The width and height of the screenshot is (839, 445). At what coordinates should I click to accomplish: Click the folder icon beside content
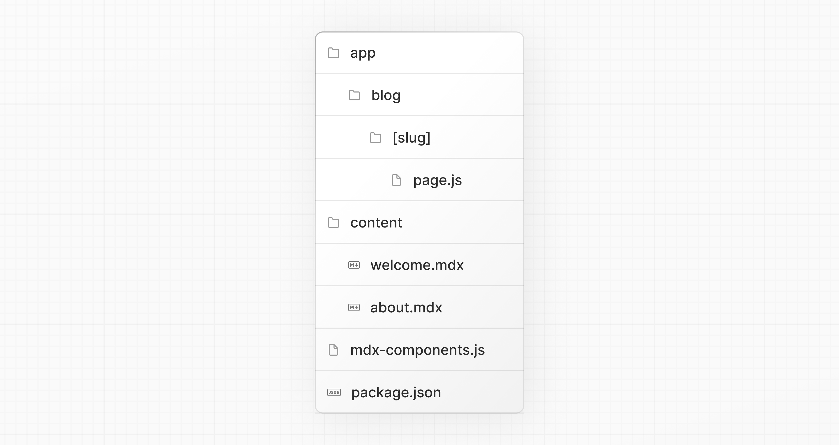tap(333, 223)
